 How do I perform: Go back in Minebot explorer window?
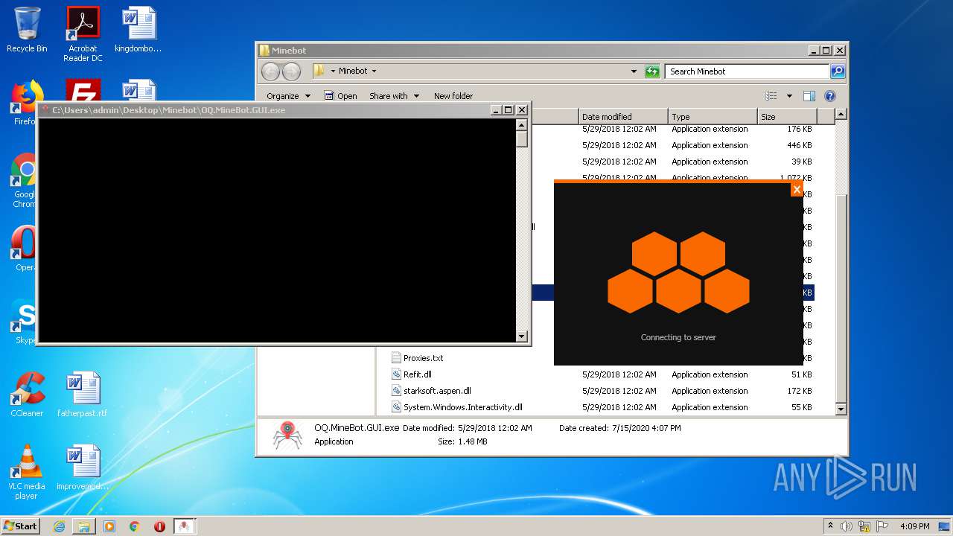coord(270,71)
